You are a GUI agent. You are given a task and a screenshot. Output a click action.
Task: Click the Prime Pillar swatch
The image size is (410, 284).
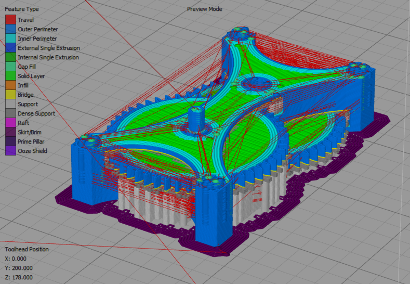10,141
